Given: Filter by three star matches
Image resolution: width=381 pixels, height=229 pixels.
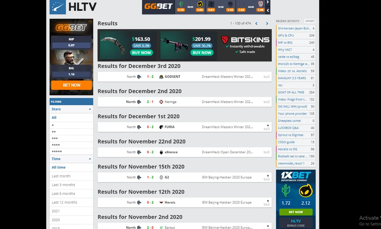Looking at the screenshot, I should tap(71, 138).
